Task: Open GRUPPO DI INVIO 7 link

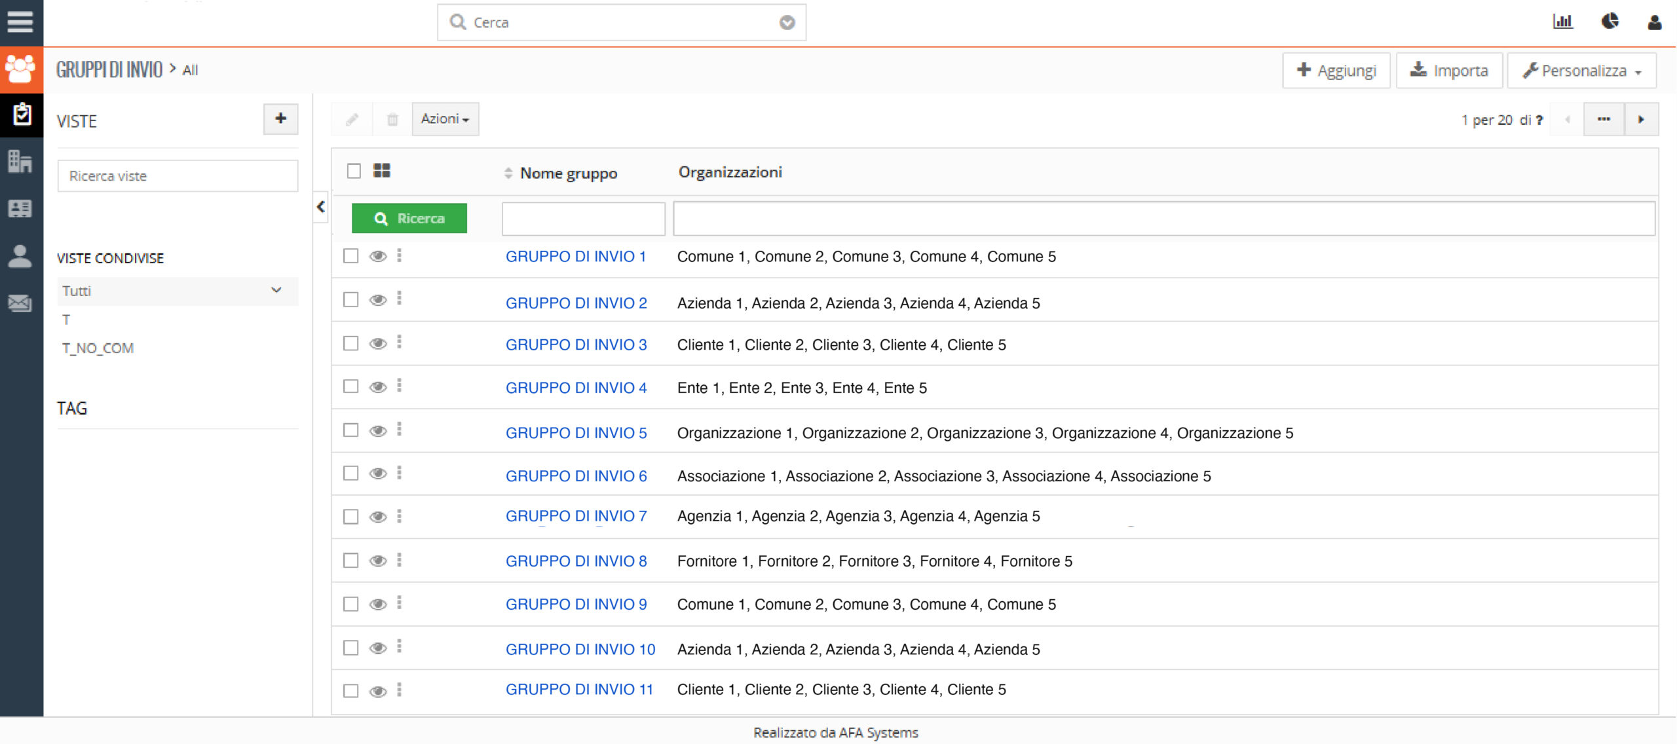Action: coord(576,516)
